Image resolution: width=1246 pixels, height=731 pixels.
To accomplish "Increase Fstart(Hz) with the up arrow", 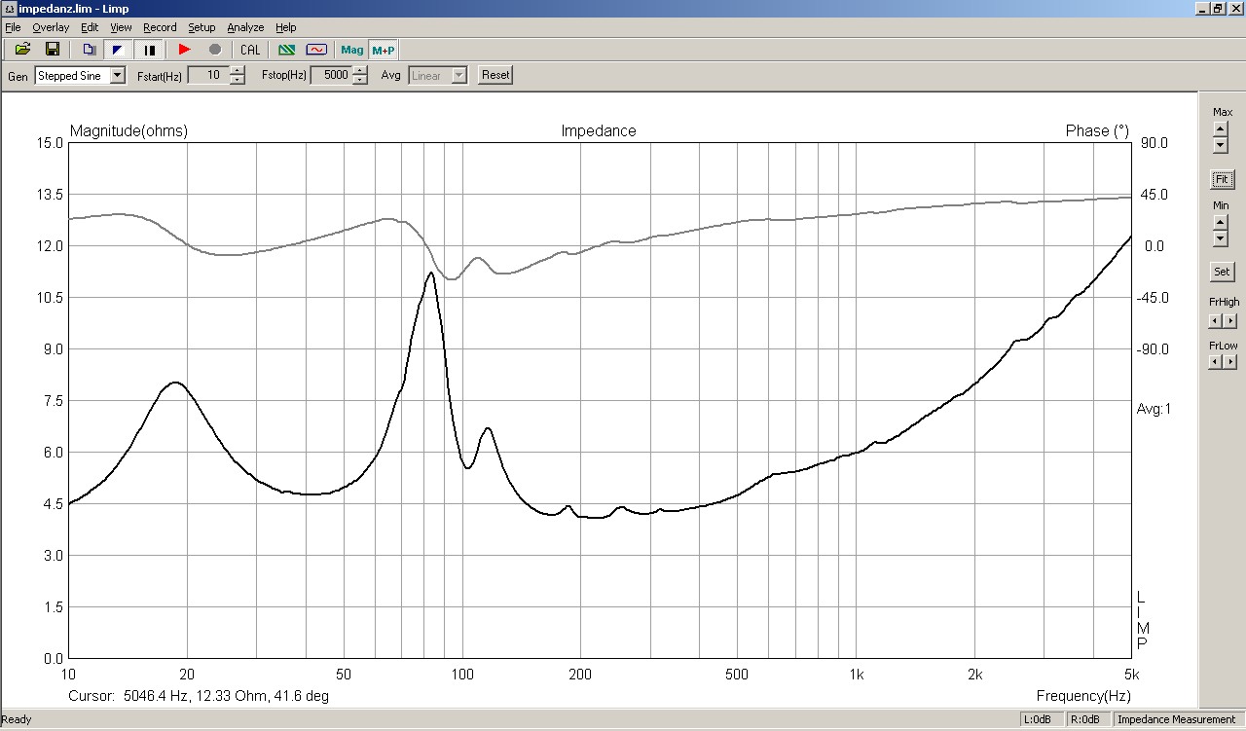I will point(238,71).
